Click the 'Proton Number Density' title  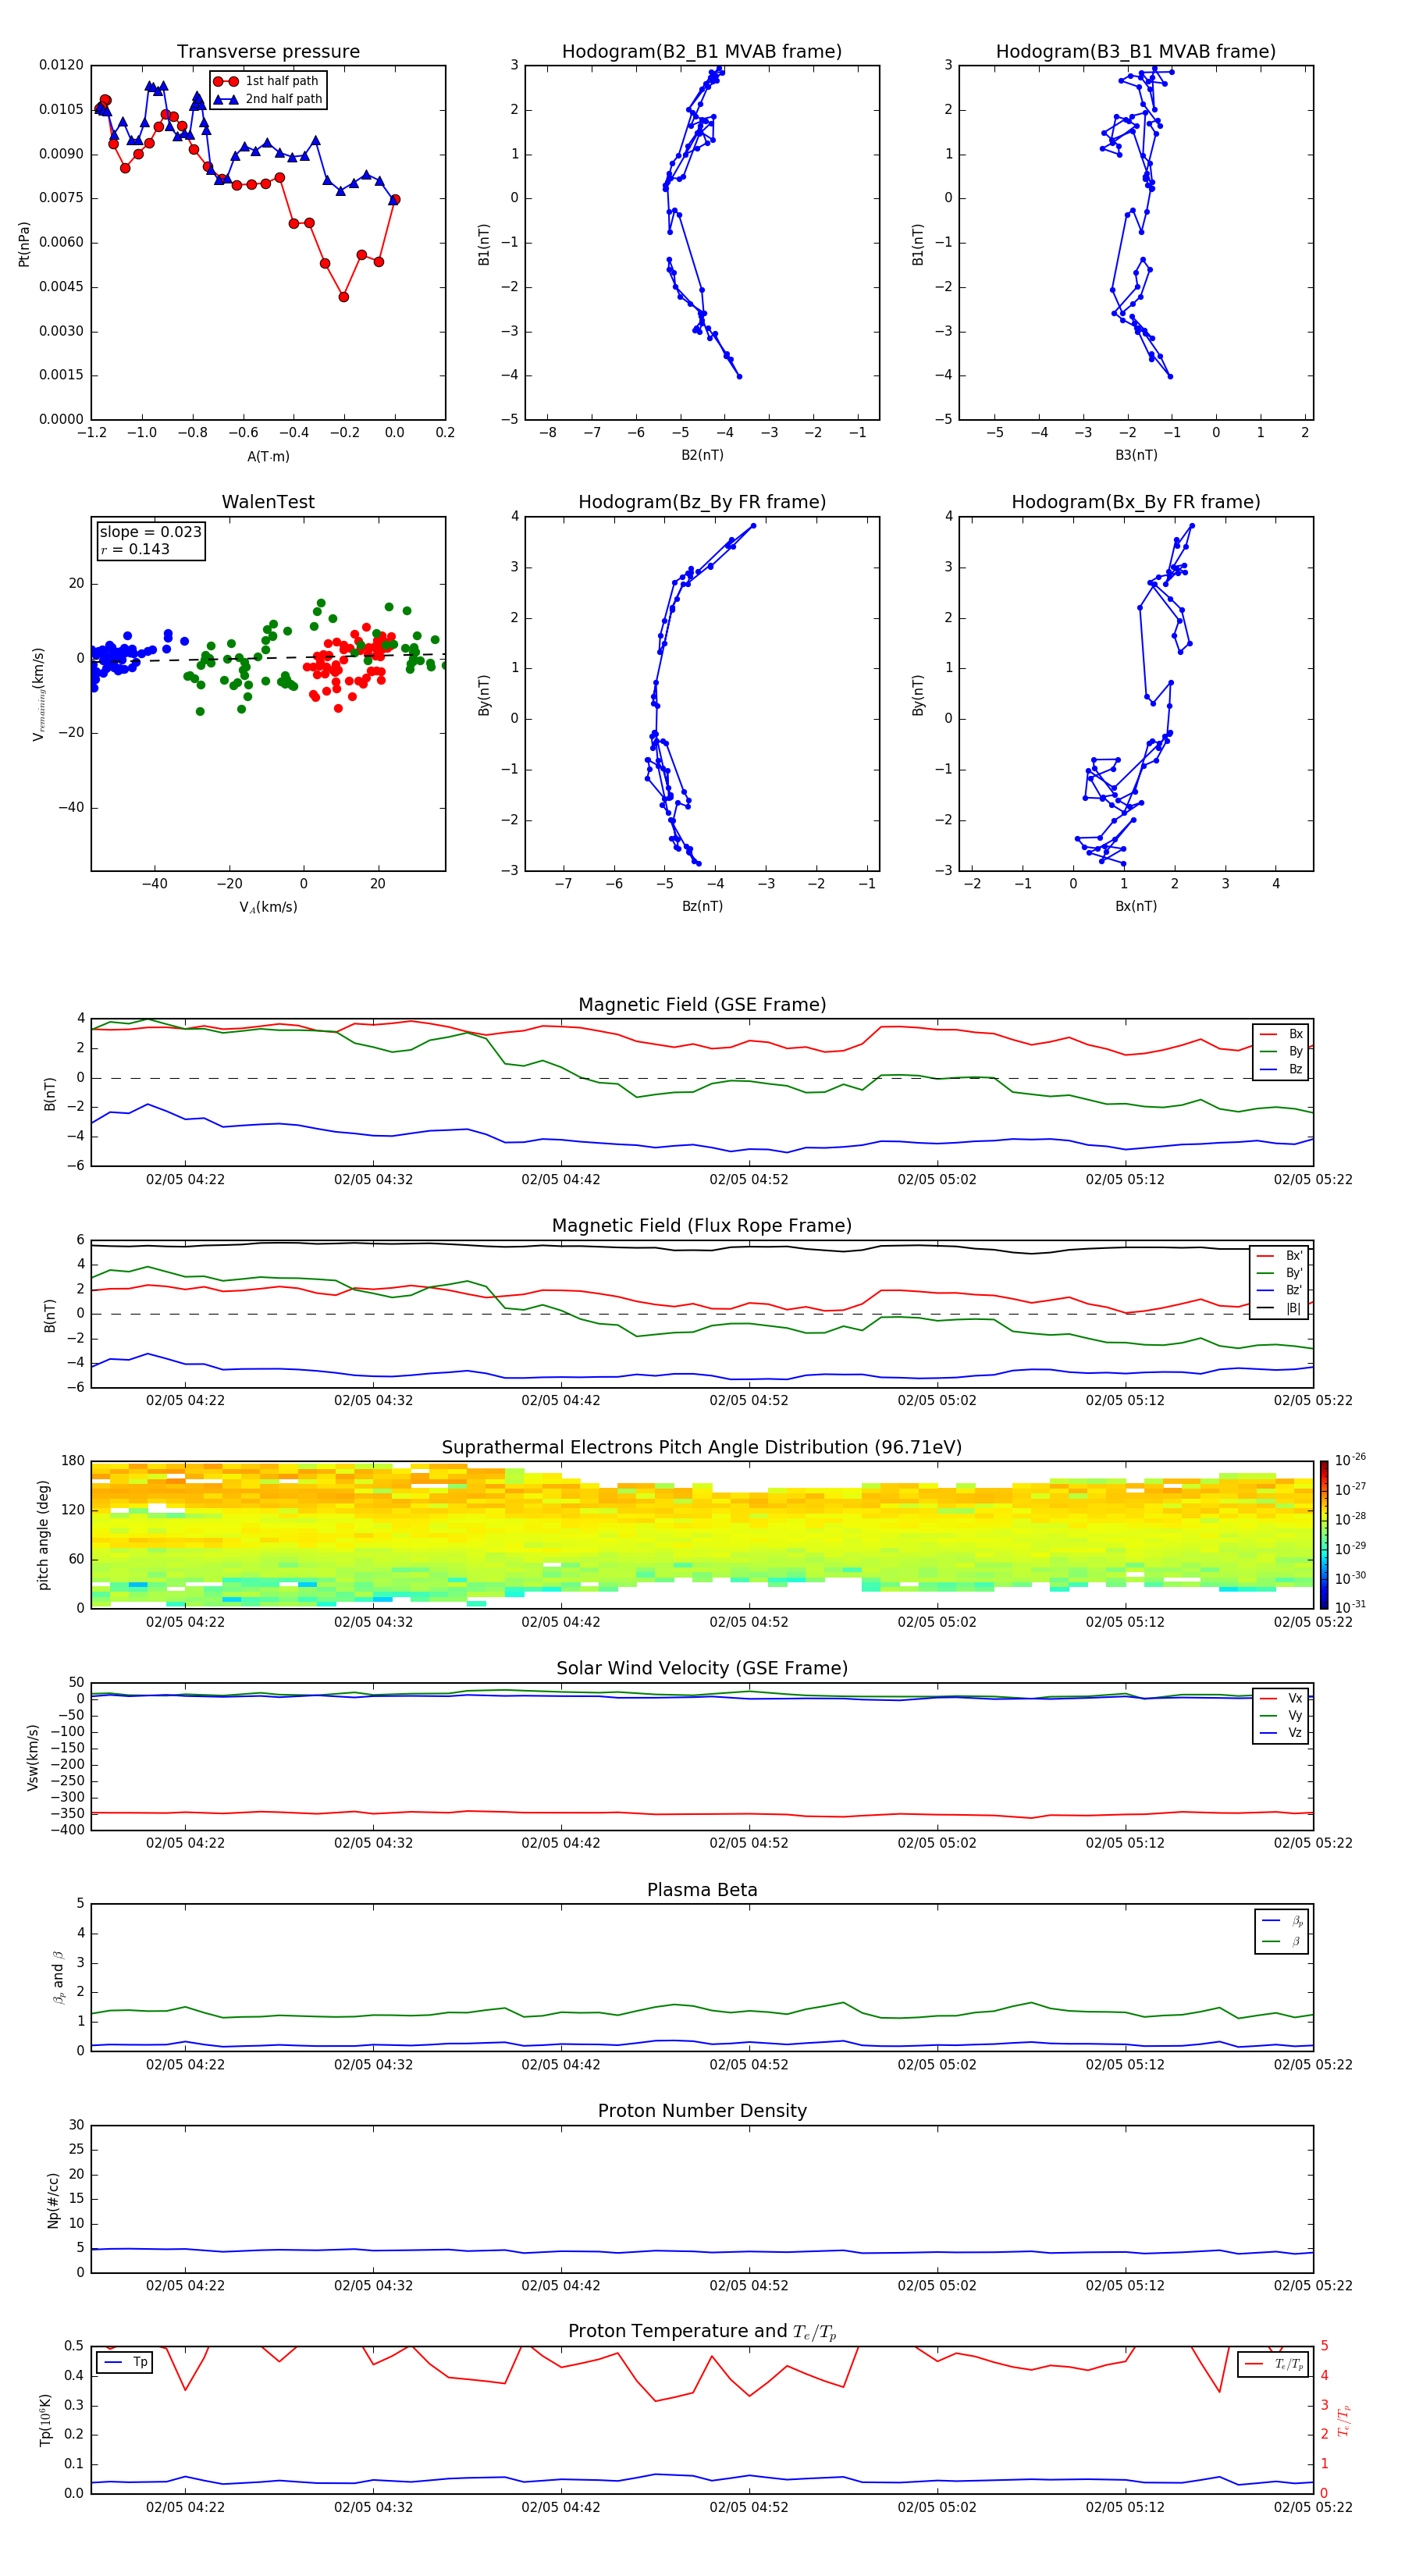click(702, 2111)
